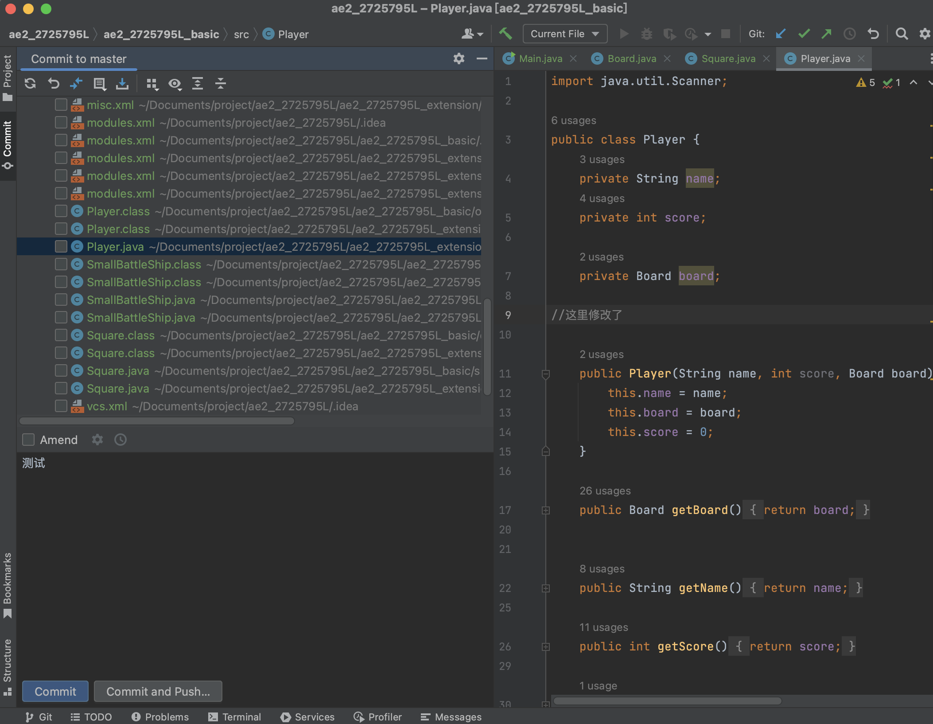Switch to the Board.java editor tab
The image size is (933, 724).
(631, 58)
